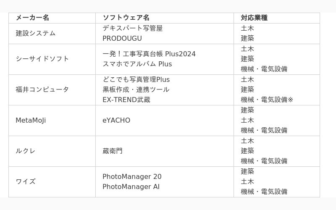Click PRODOUGU text in table
The height and width of the screenshot is (210, 336).
(x=122, y=38)
